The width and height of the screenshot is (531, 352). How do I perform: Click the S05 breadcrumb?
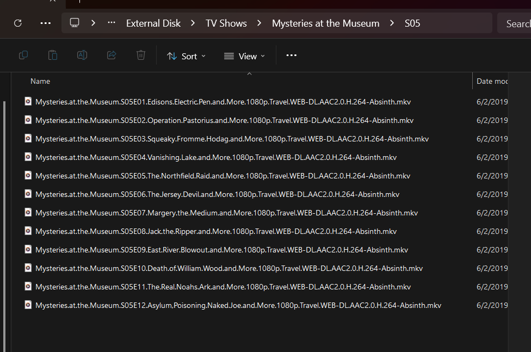pyautogui.click(x=412, y=23)
